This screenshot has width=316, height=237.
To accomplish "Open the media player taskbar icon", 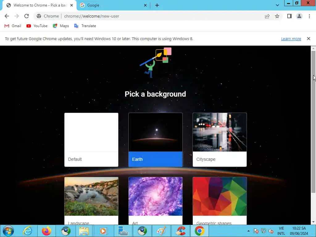I will [103, 231].
